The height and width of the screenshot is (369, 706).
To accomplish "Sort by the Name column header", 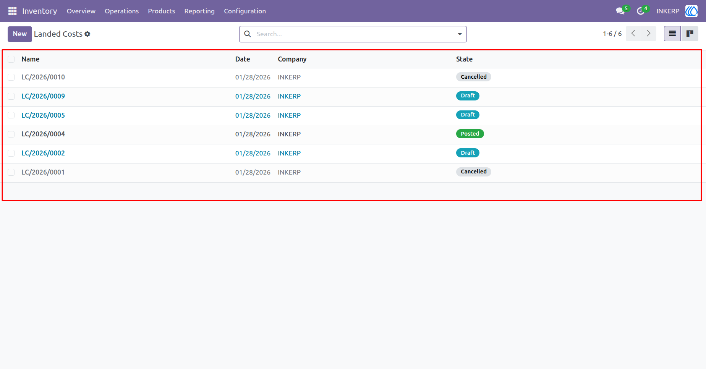I will click(31, 59).
